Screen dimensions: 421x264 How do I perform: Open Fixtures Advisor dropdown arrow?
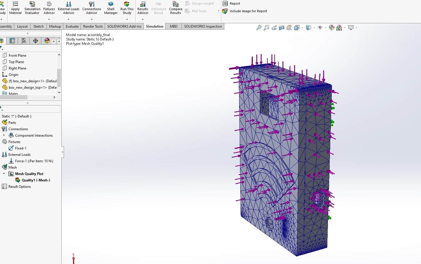49,19
